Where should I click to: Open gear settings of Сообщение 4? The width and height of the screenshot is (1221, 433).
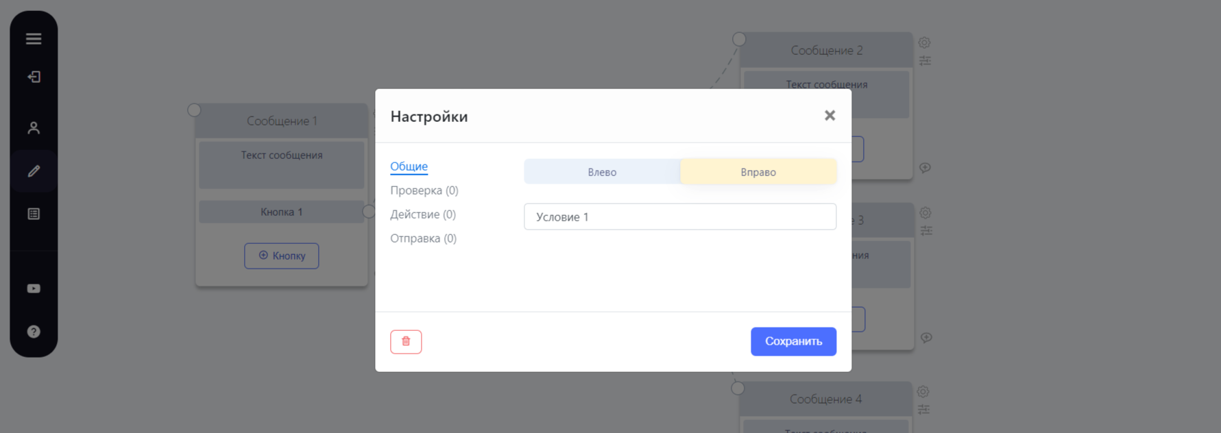pos(923,392)
